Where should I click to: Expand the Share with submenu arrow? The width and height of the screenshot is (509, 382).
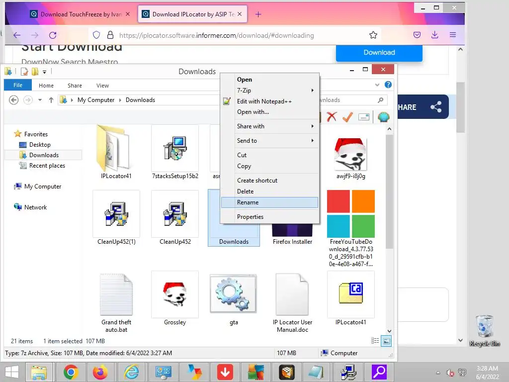point(312,126)
